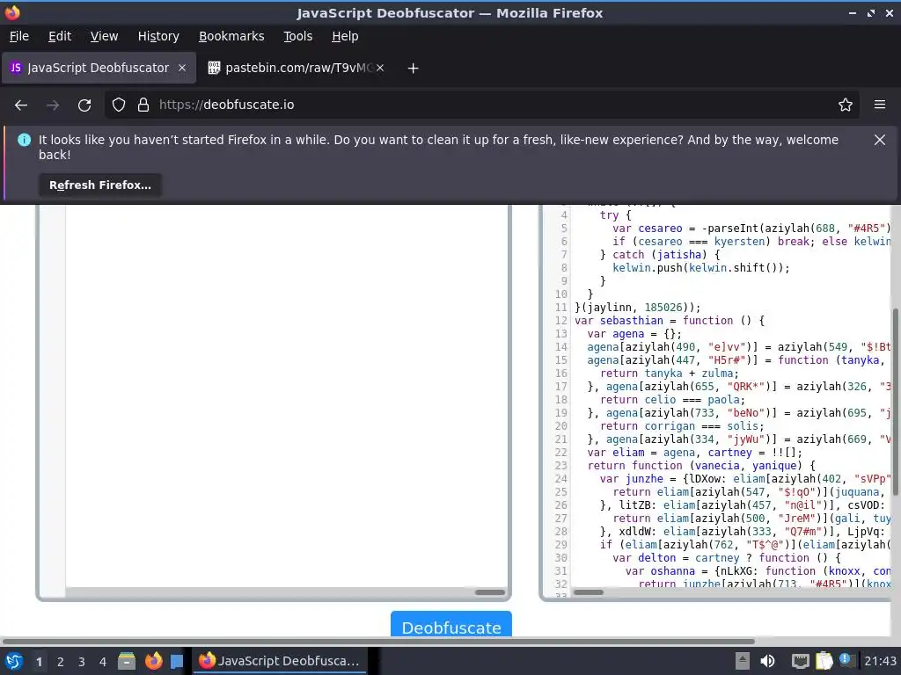Click the blue show-desktop icon in taskbar

[x=176, y=661]
